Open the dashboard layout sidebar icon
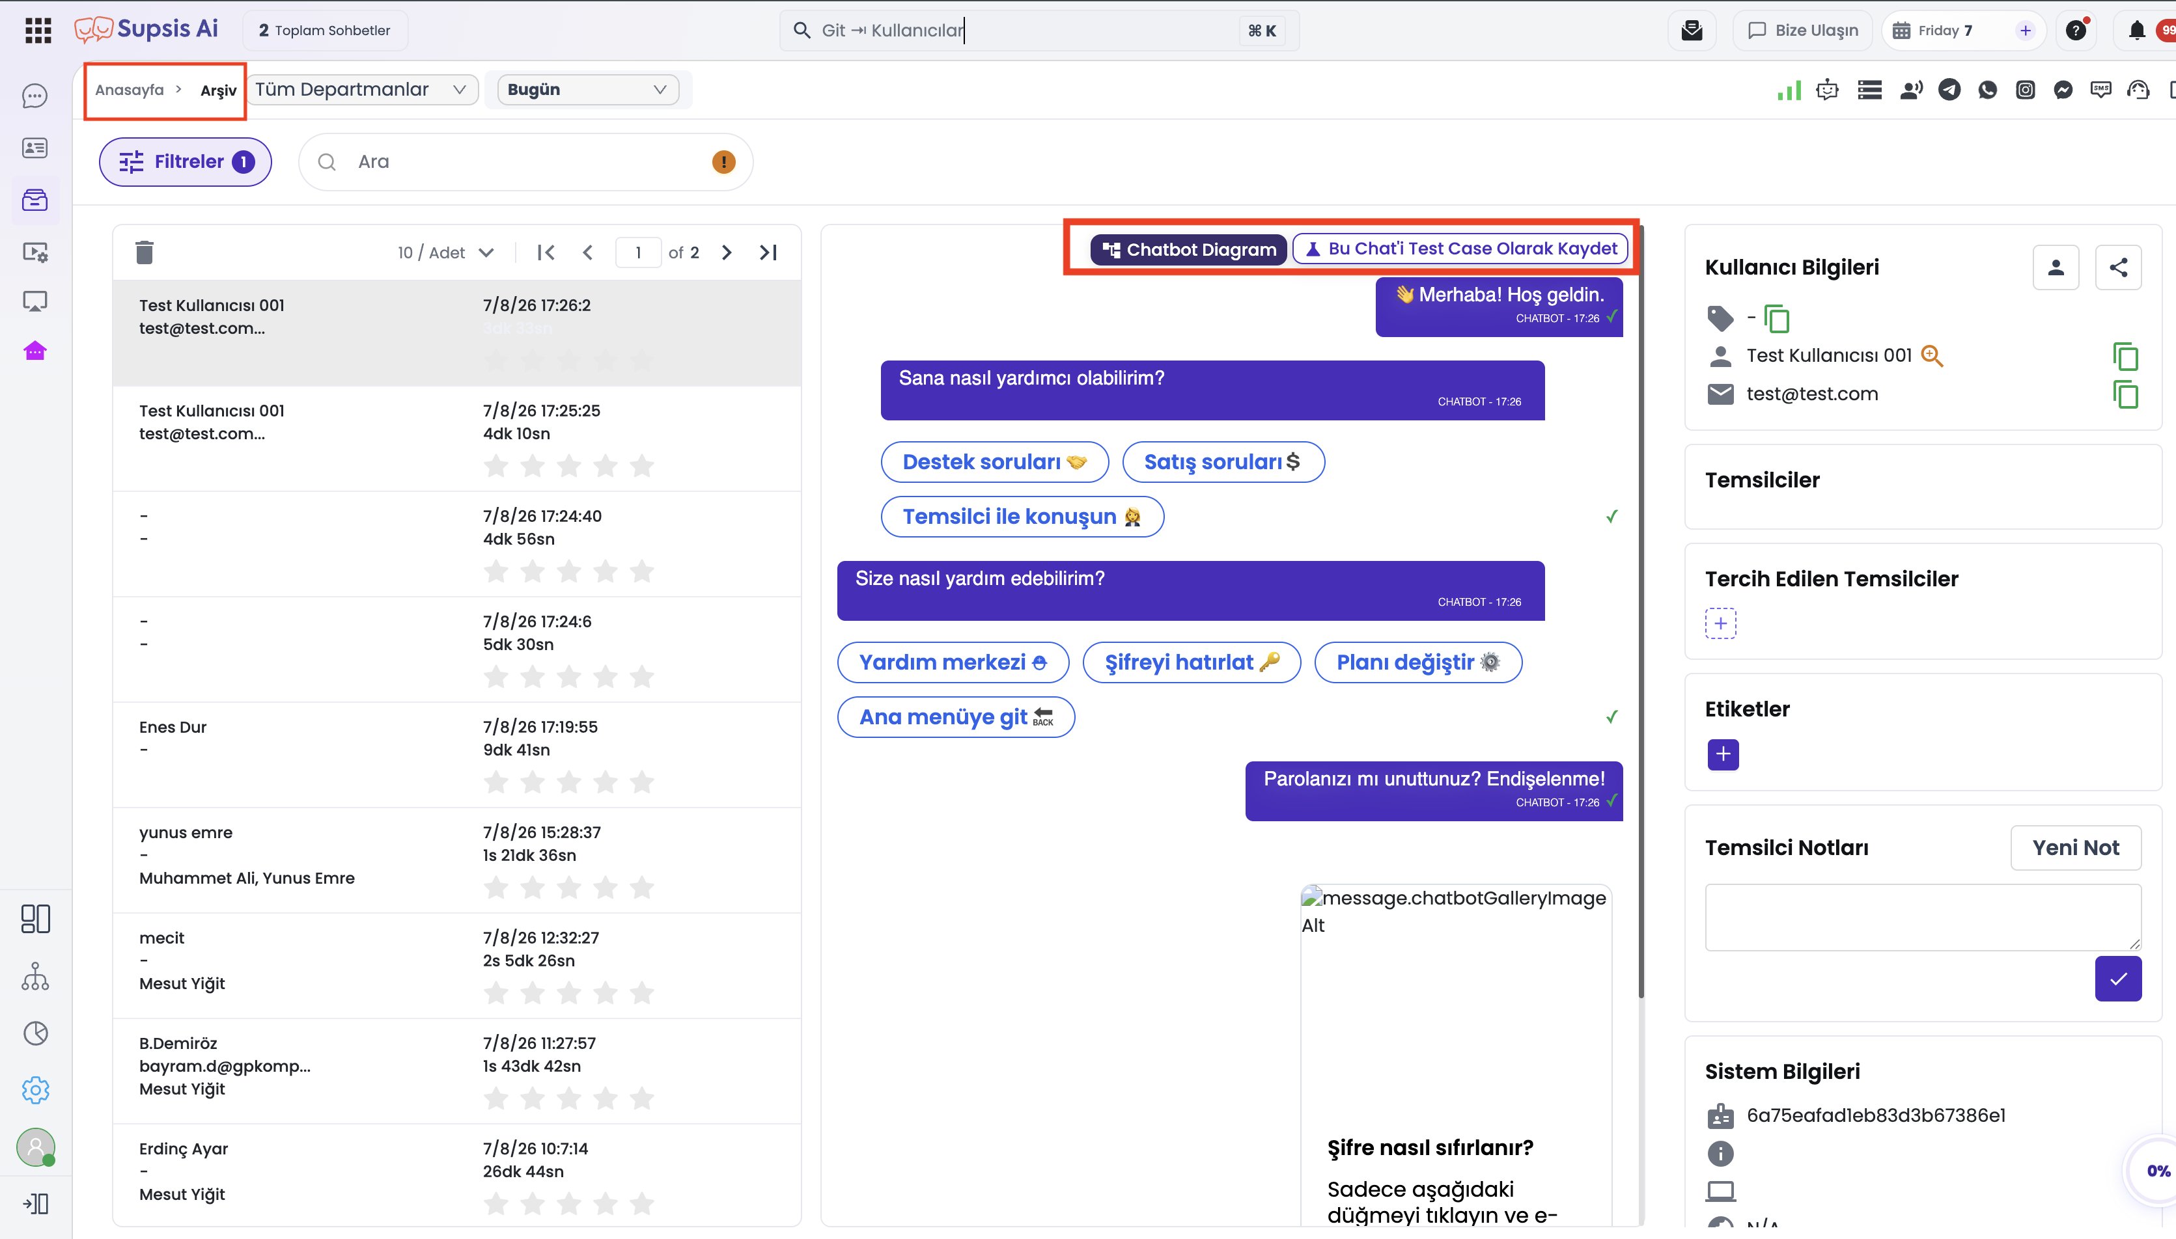 coord(35,919)
